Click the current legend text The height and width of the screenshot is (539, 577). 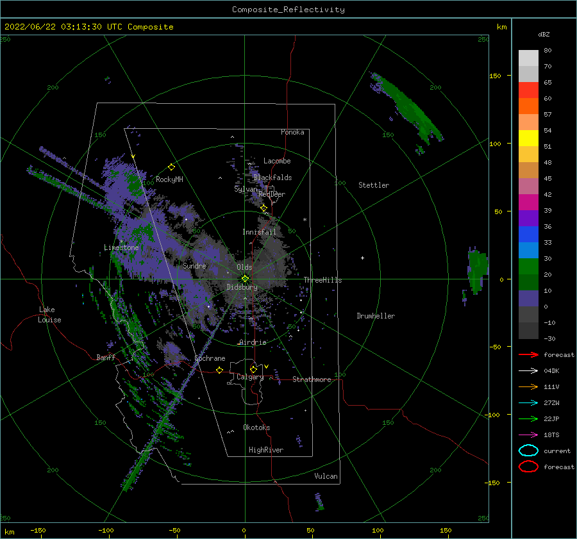[x=557, y=451]
